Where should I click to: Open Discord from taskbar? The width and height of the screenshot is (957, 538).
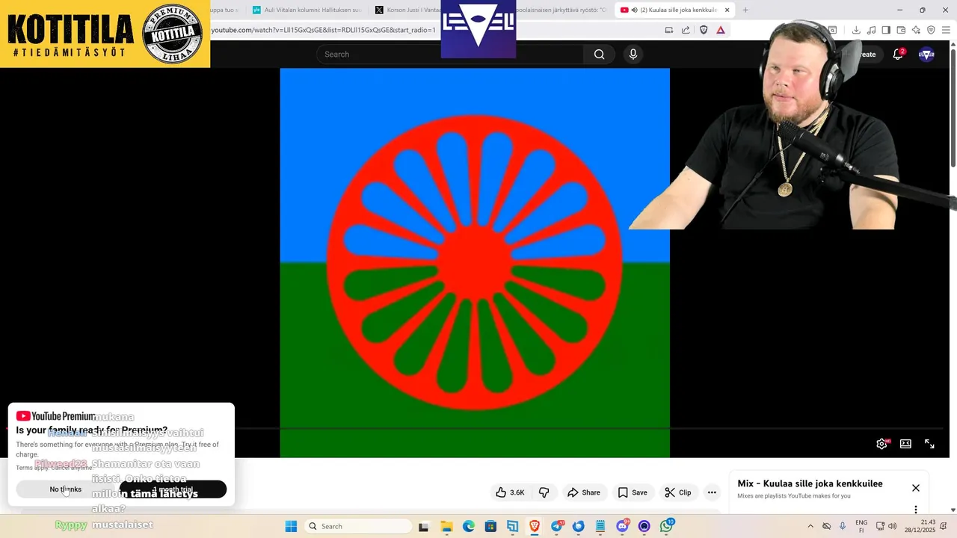[x=622, y=526]
